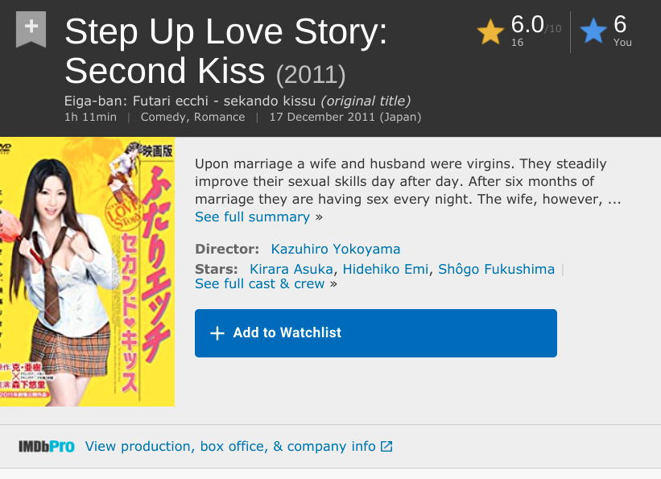Viewport: 661px width, 479px height.
Task: Click the movie poster thumbnail
Action: [x=87, y=272]
